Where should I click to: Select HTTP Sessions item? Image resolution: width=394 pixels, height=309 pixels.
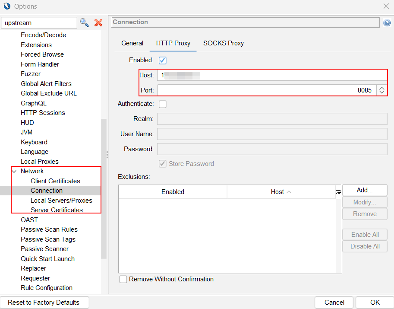click(x=43, y=113)
